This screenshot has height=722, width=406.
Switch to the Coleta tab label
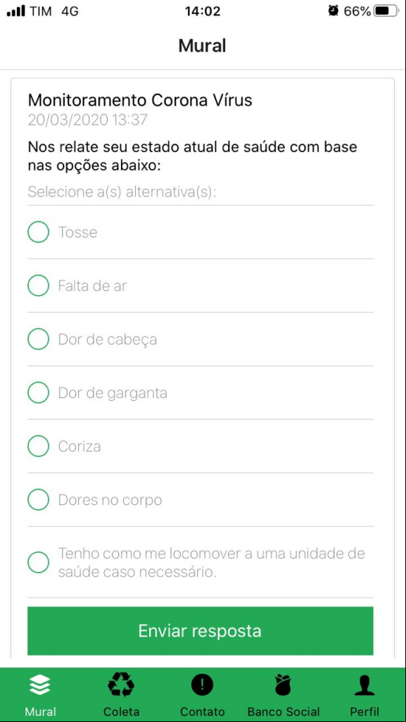122,711
